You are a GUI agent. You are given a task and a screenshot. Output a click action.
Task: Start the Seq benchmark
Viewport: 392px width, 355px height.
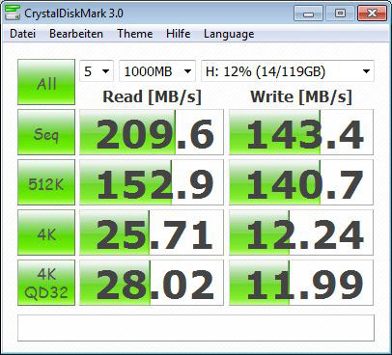pyautogui.click(x=46, y=132)
